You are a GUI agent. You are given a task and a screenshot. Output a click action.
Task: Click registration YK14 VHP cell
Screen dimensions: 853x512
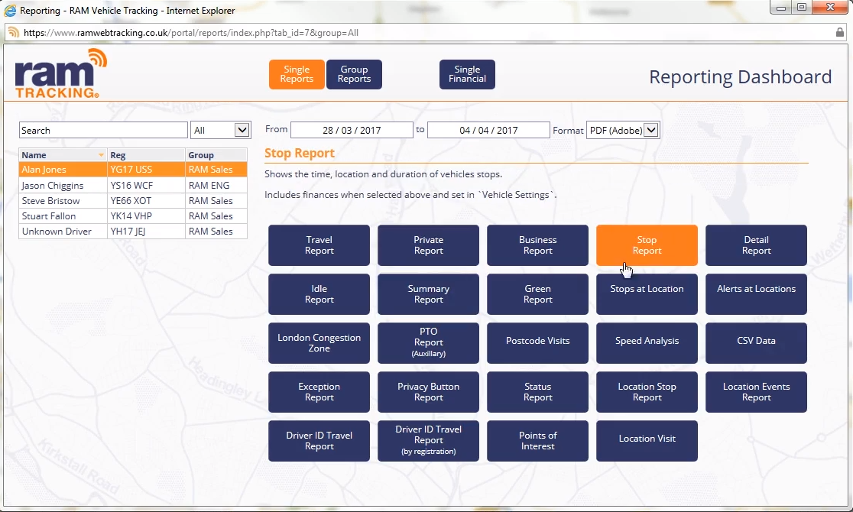(146, 216)
